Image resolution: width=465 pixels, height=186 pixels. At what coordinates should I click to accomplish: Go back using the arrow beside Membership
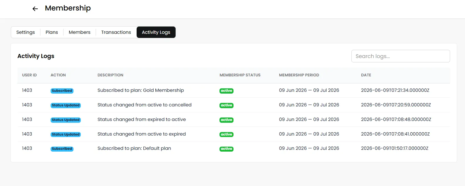point(35,9)
